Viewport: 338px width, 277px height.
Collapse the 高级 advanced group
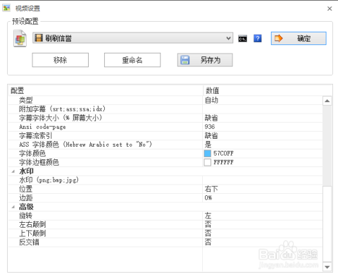click(13, 207)
